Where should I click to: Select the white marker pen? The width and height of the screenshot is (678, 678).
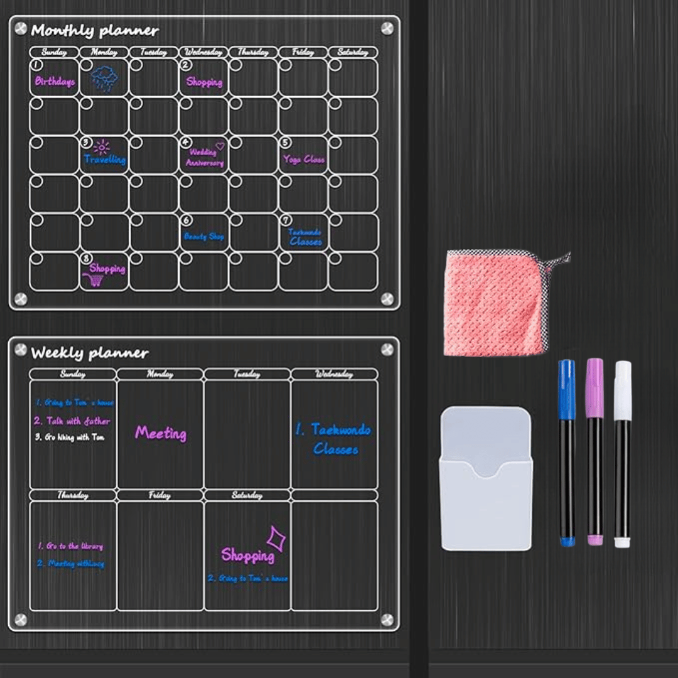click(623, 455)
